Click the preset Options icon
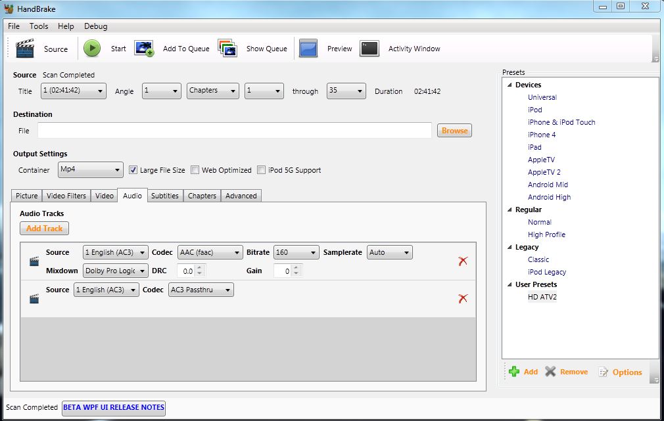 pos(603,372)
